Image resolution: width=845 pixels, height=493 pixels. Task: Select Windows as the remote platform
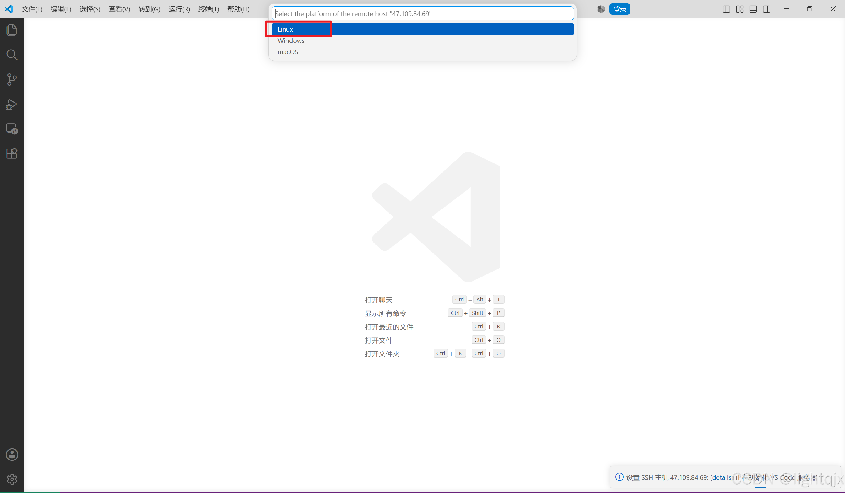[x=423, y=40]
